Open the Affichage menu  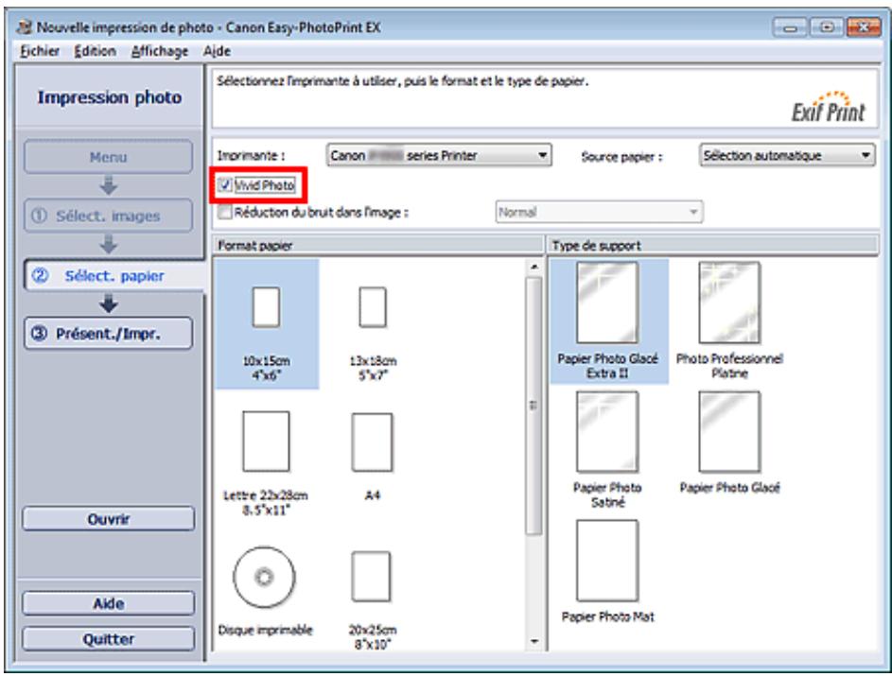pos(160,51)
